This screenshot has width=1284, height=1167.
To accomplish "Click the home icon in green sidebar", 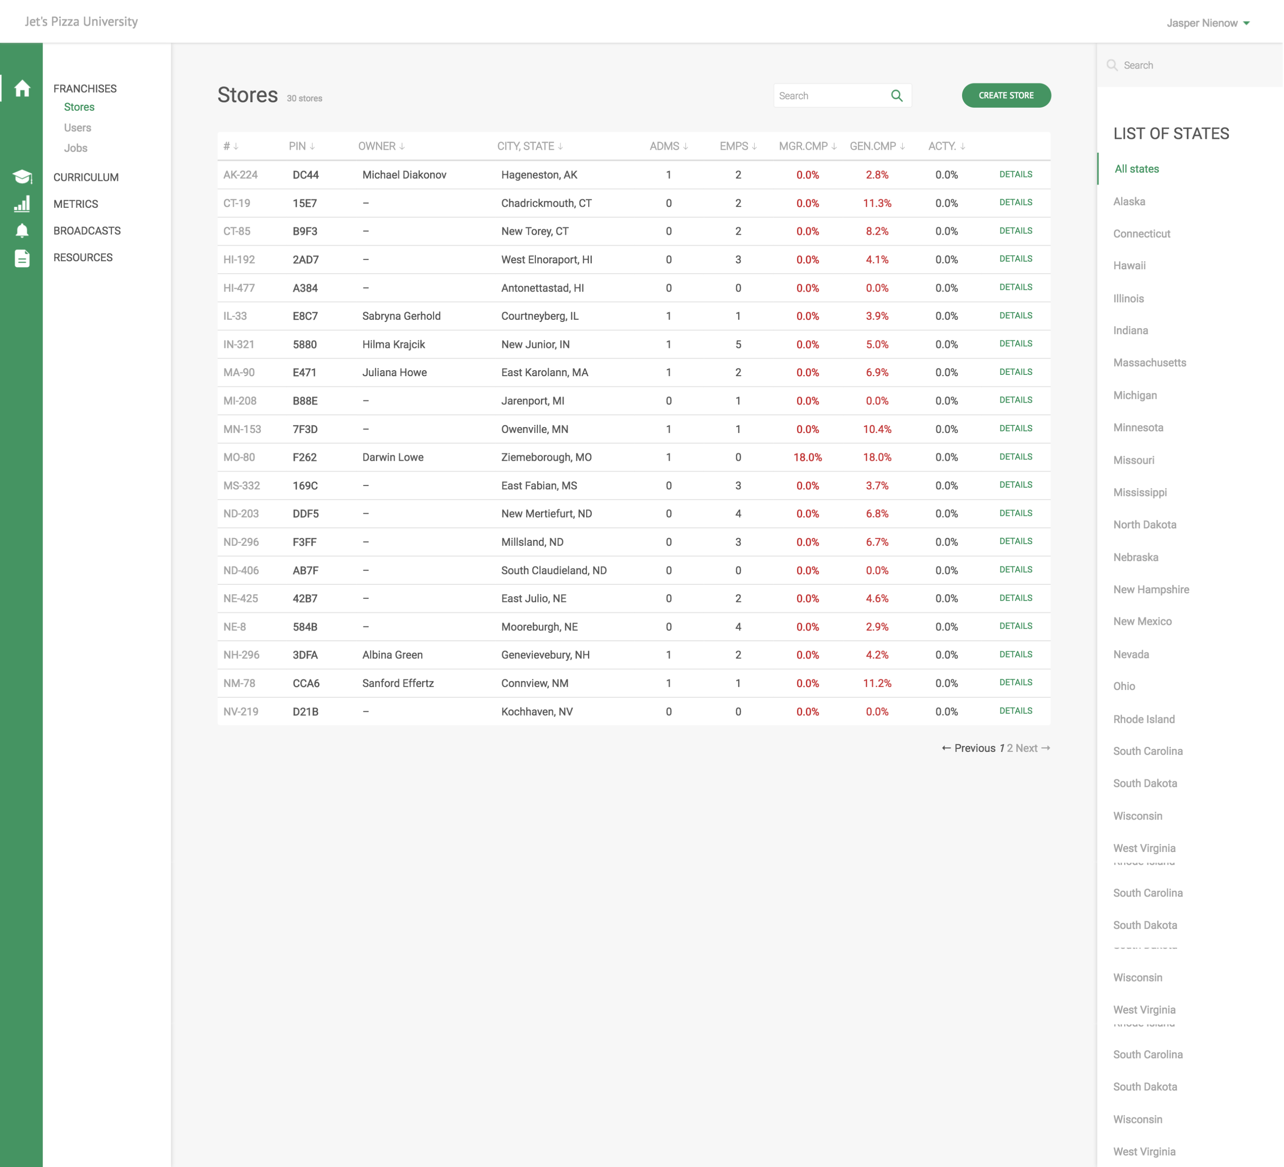I will pyautogui.click(x=22, y=88).
